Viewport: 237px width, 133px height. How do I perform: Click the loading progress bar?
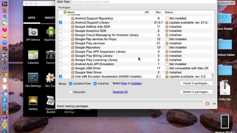tap(129, 102)
